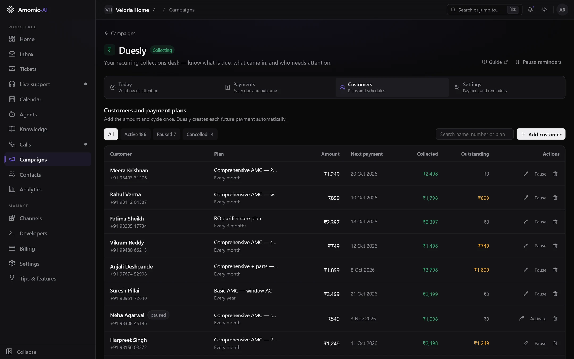The width and height of the screenshot is (574, 359).
Task: Select the Customers tab
Action: (x=392, y=87)
